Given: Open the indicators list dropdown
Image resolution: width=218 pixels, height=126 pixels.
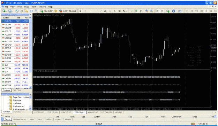Looking at the screenshot, I should 168,11.
